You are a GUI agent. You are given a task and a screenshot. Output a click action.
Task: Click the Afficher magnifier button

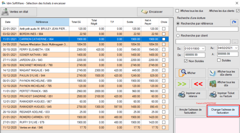pyautogui.click(x=191, y=73)
